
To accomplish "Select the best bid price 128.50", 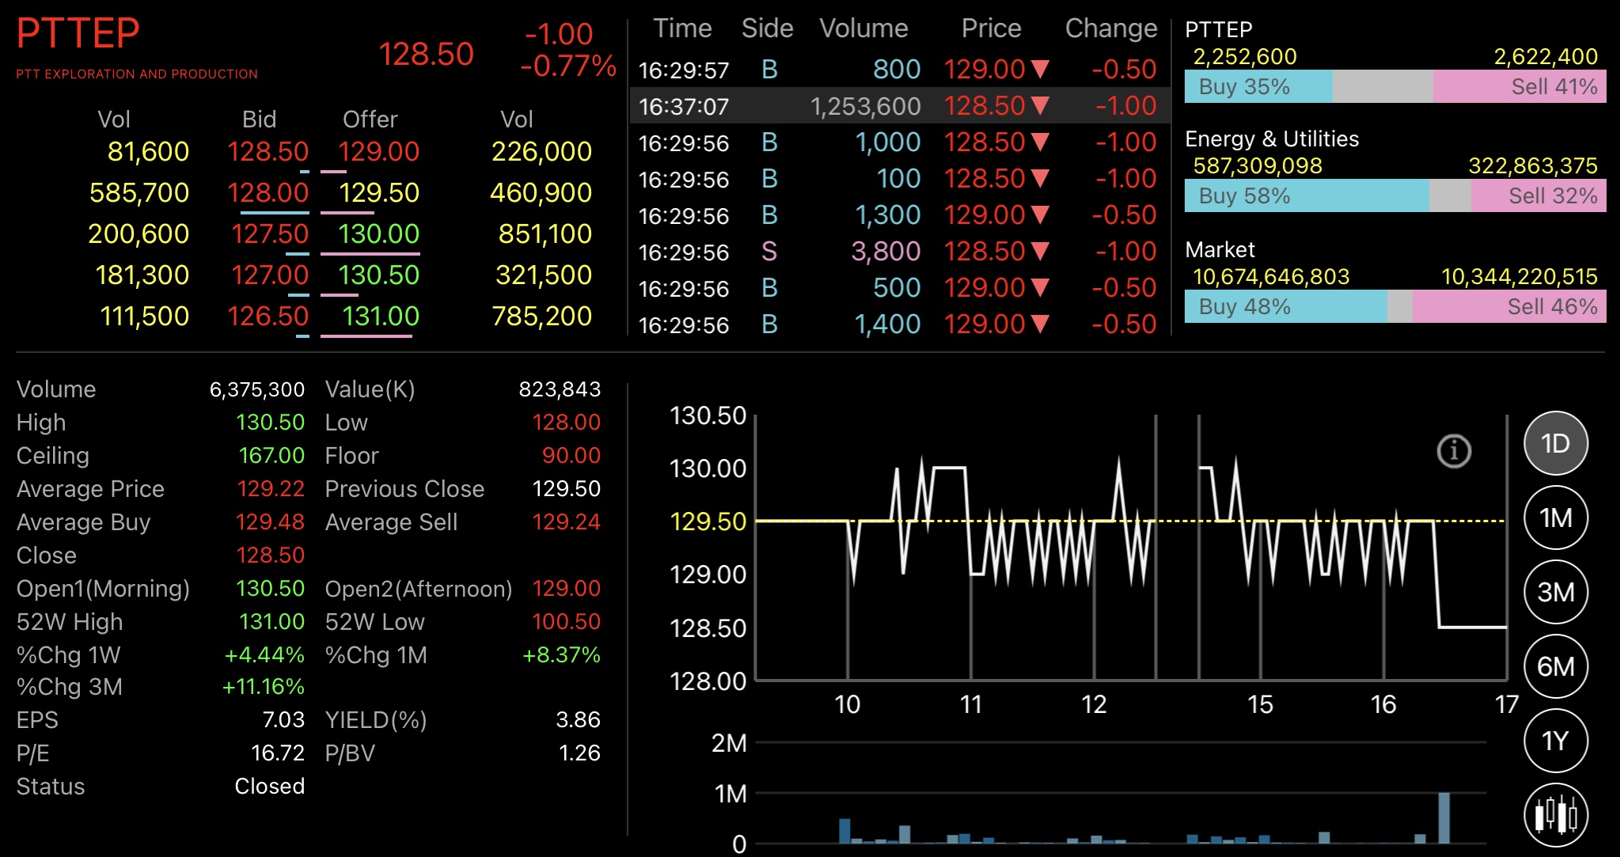I will [x=267, y=151].
